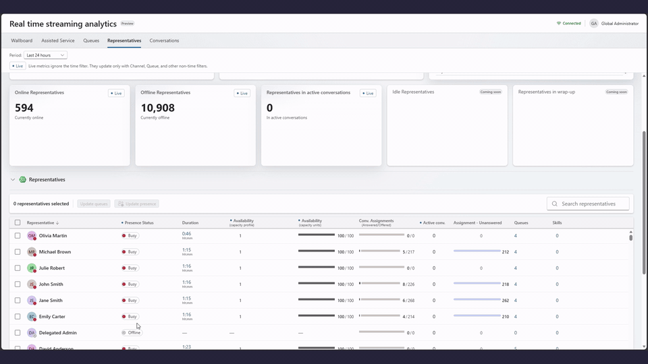Click the Emily Carter name cell
The image size is (648, 364).
pyautogui.click(x=52, y=317)
